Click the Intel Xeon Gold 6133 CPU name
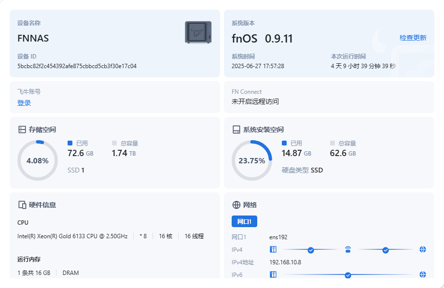The image size is (444, 288). 72,236
